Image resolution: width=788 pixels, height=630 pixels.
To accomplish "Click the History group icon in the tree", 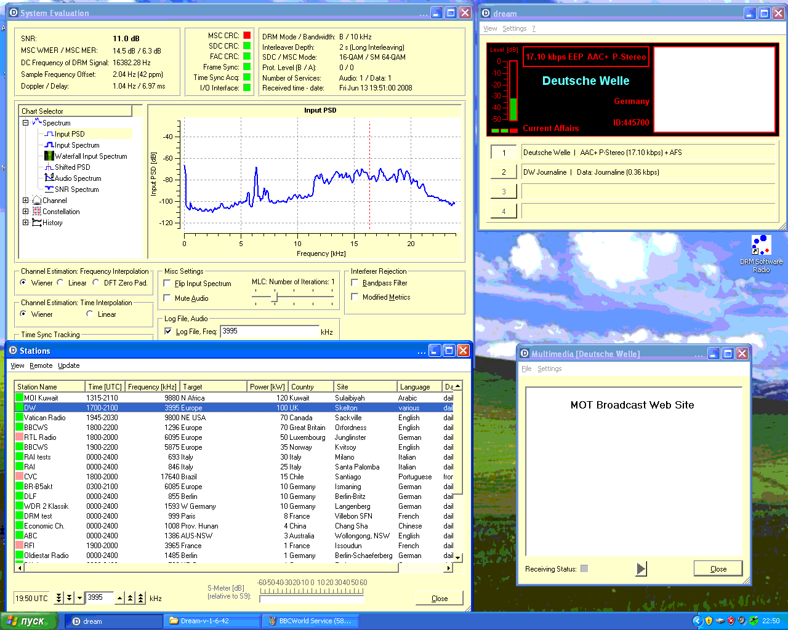I will pyautogui.click(x=37, y=222).
